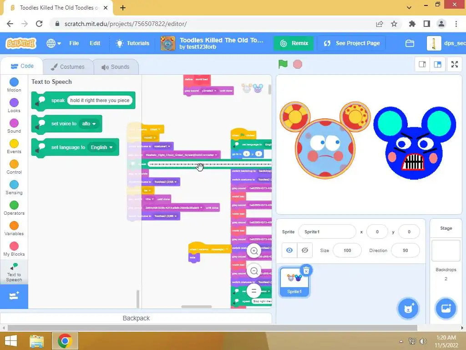Select the Operators blocks category

tap(14, 208)
